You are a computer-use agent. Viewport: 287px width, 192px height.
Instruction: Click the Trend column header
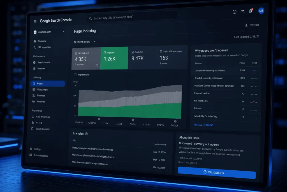tap(254, 63)
